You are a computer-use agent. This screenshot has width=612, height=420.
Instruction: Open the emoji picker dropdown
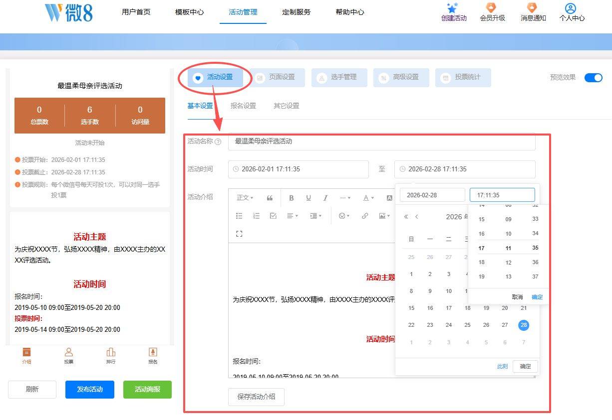(344, 216)
